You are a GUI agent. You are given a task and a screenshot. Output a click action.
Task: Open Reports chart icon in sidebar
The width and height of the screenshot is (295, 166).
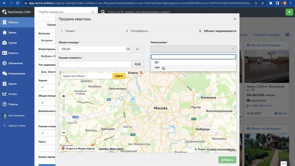5,94
